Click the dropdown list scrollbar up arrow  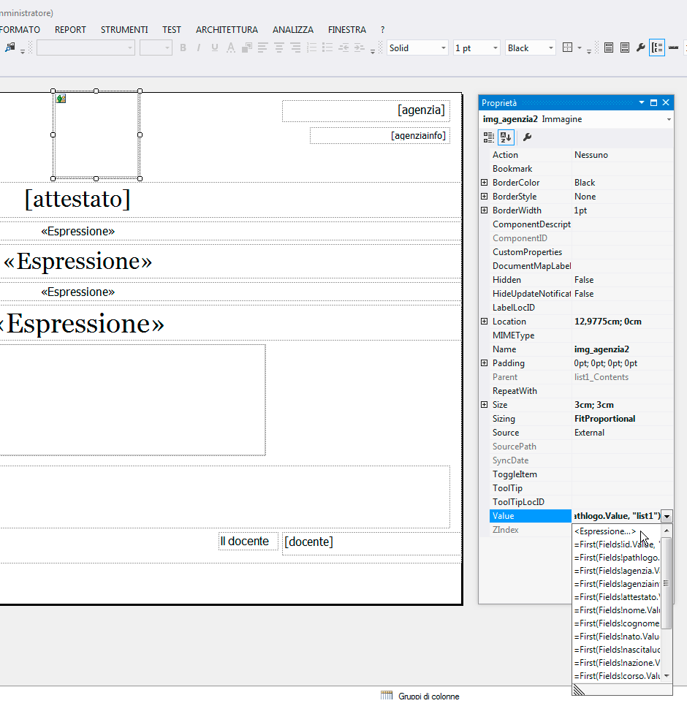667,531
